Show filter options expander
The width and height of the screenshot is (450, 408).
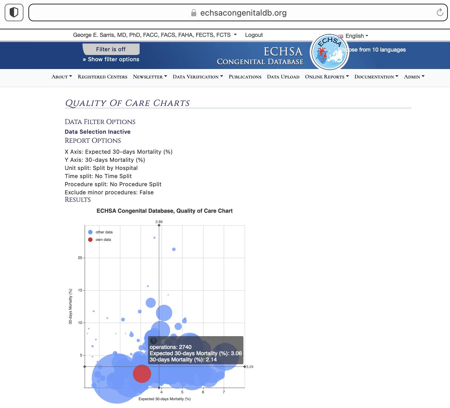111,59
